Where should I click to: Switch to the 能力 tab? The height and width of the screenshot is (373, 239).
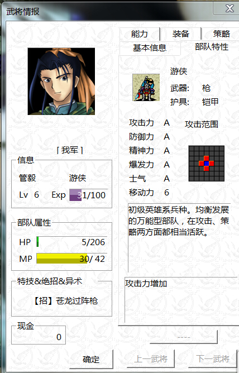tap(140, 34)
